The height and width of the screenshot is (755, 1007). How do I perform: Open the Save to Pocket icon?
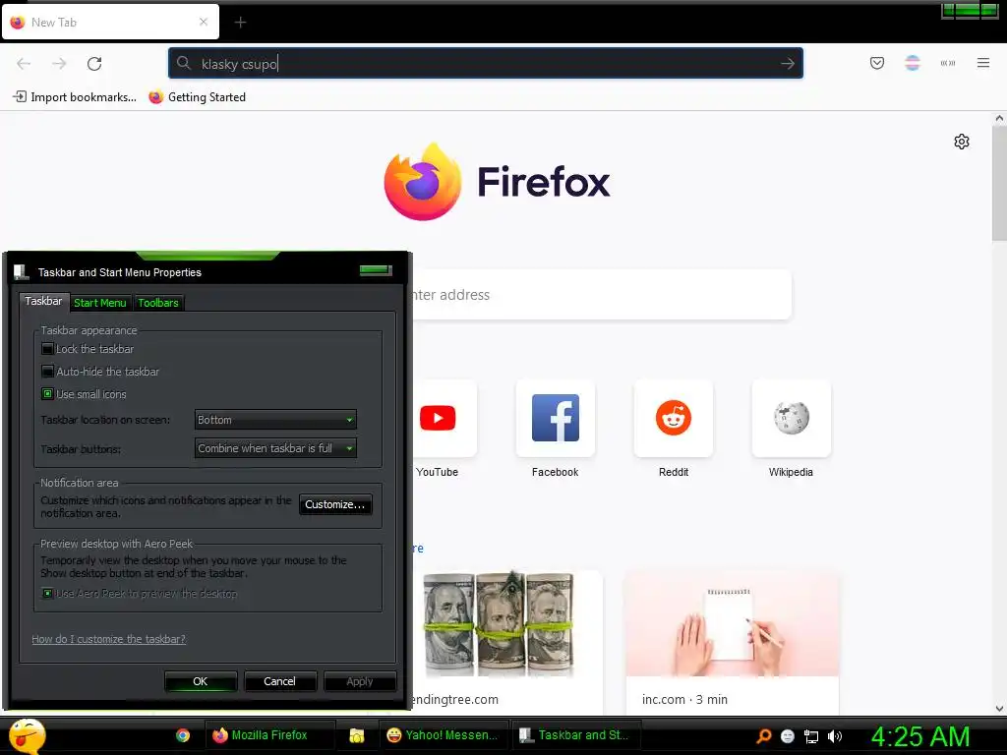(876, 63)
